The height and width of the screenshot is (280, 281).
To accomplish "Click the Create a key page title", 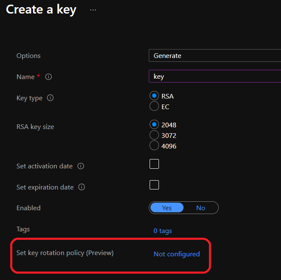I will tap(41, 10).
